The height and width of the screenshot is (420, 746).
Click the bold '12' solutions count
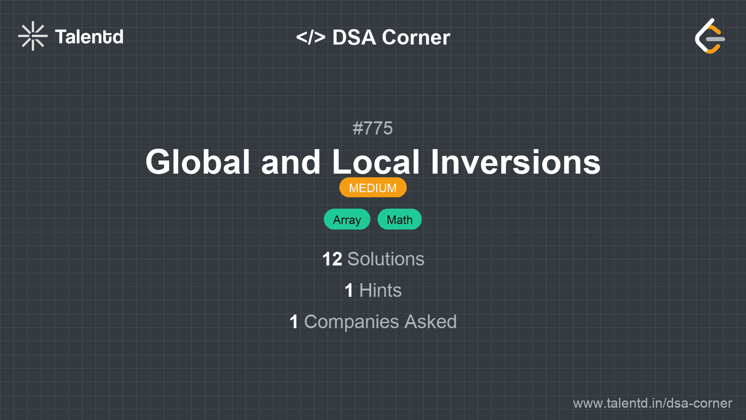tap(332, 259)
